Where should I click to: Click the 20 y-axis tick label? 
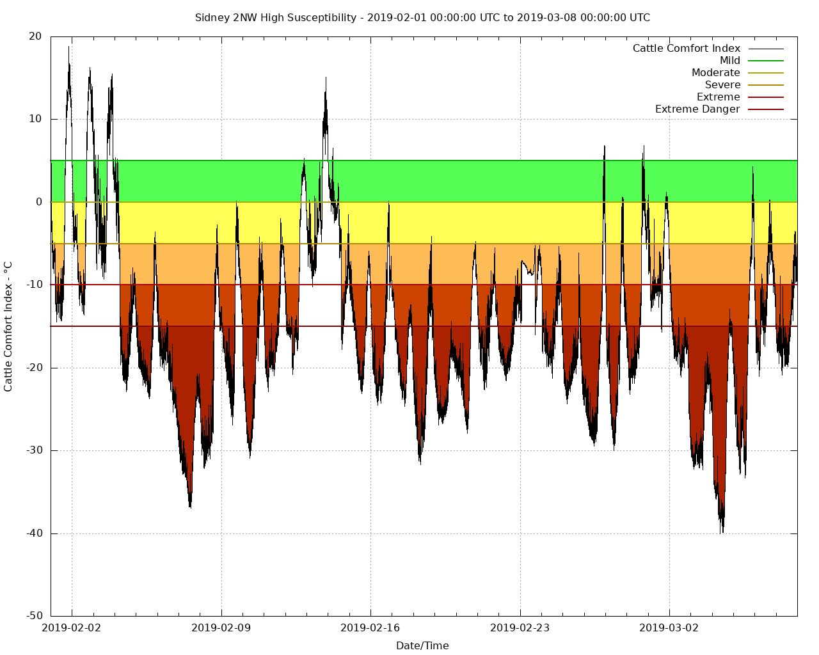coord(36,36)
